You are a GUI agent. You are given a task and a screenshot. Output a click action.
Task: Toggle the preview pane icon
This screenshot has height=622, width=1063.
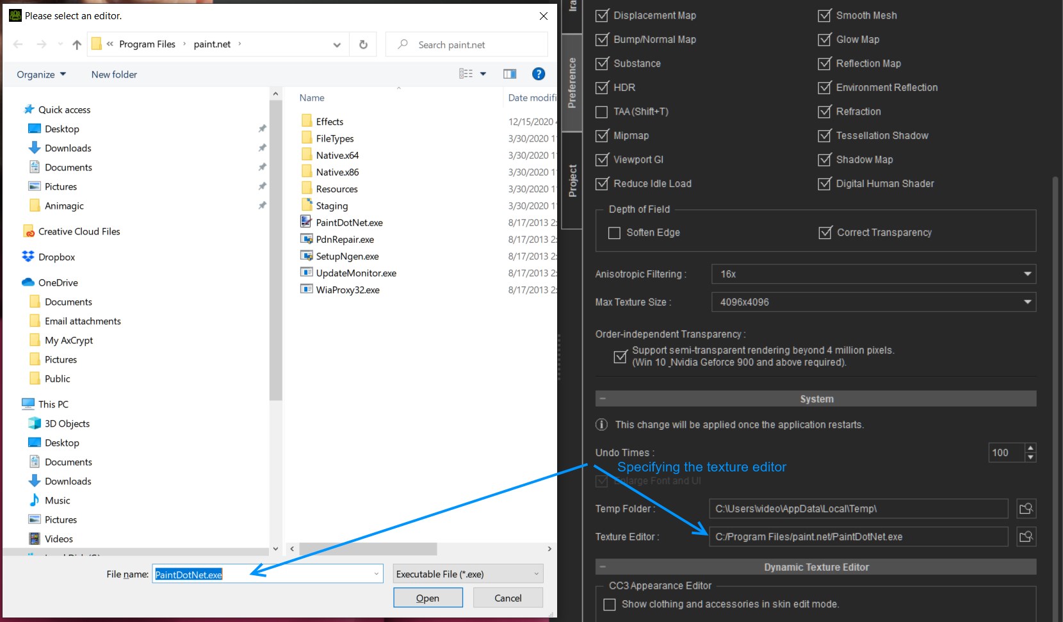click(510, 74)
